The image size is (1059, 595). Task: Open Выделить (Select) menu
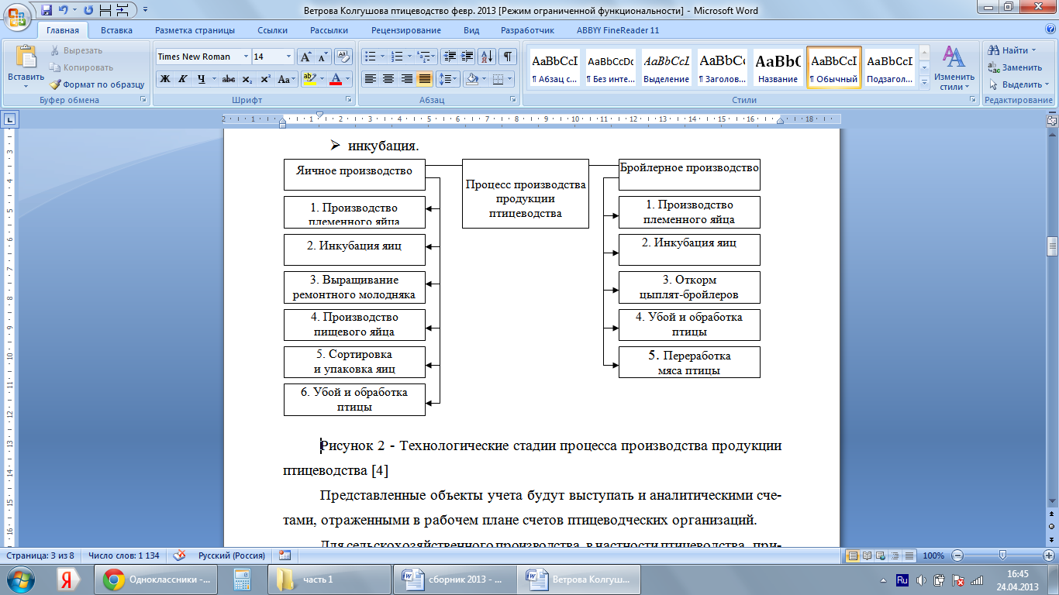1017,84
